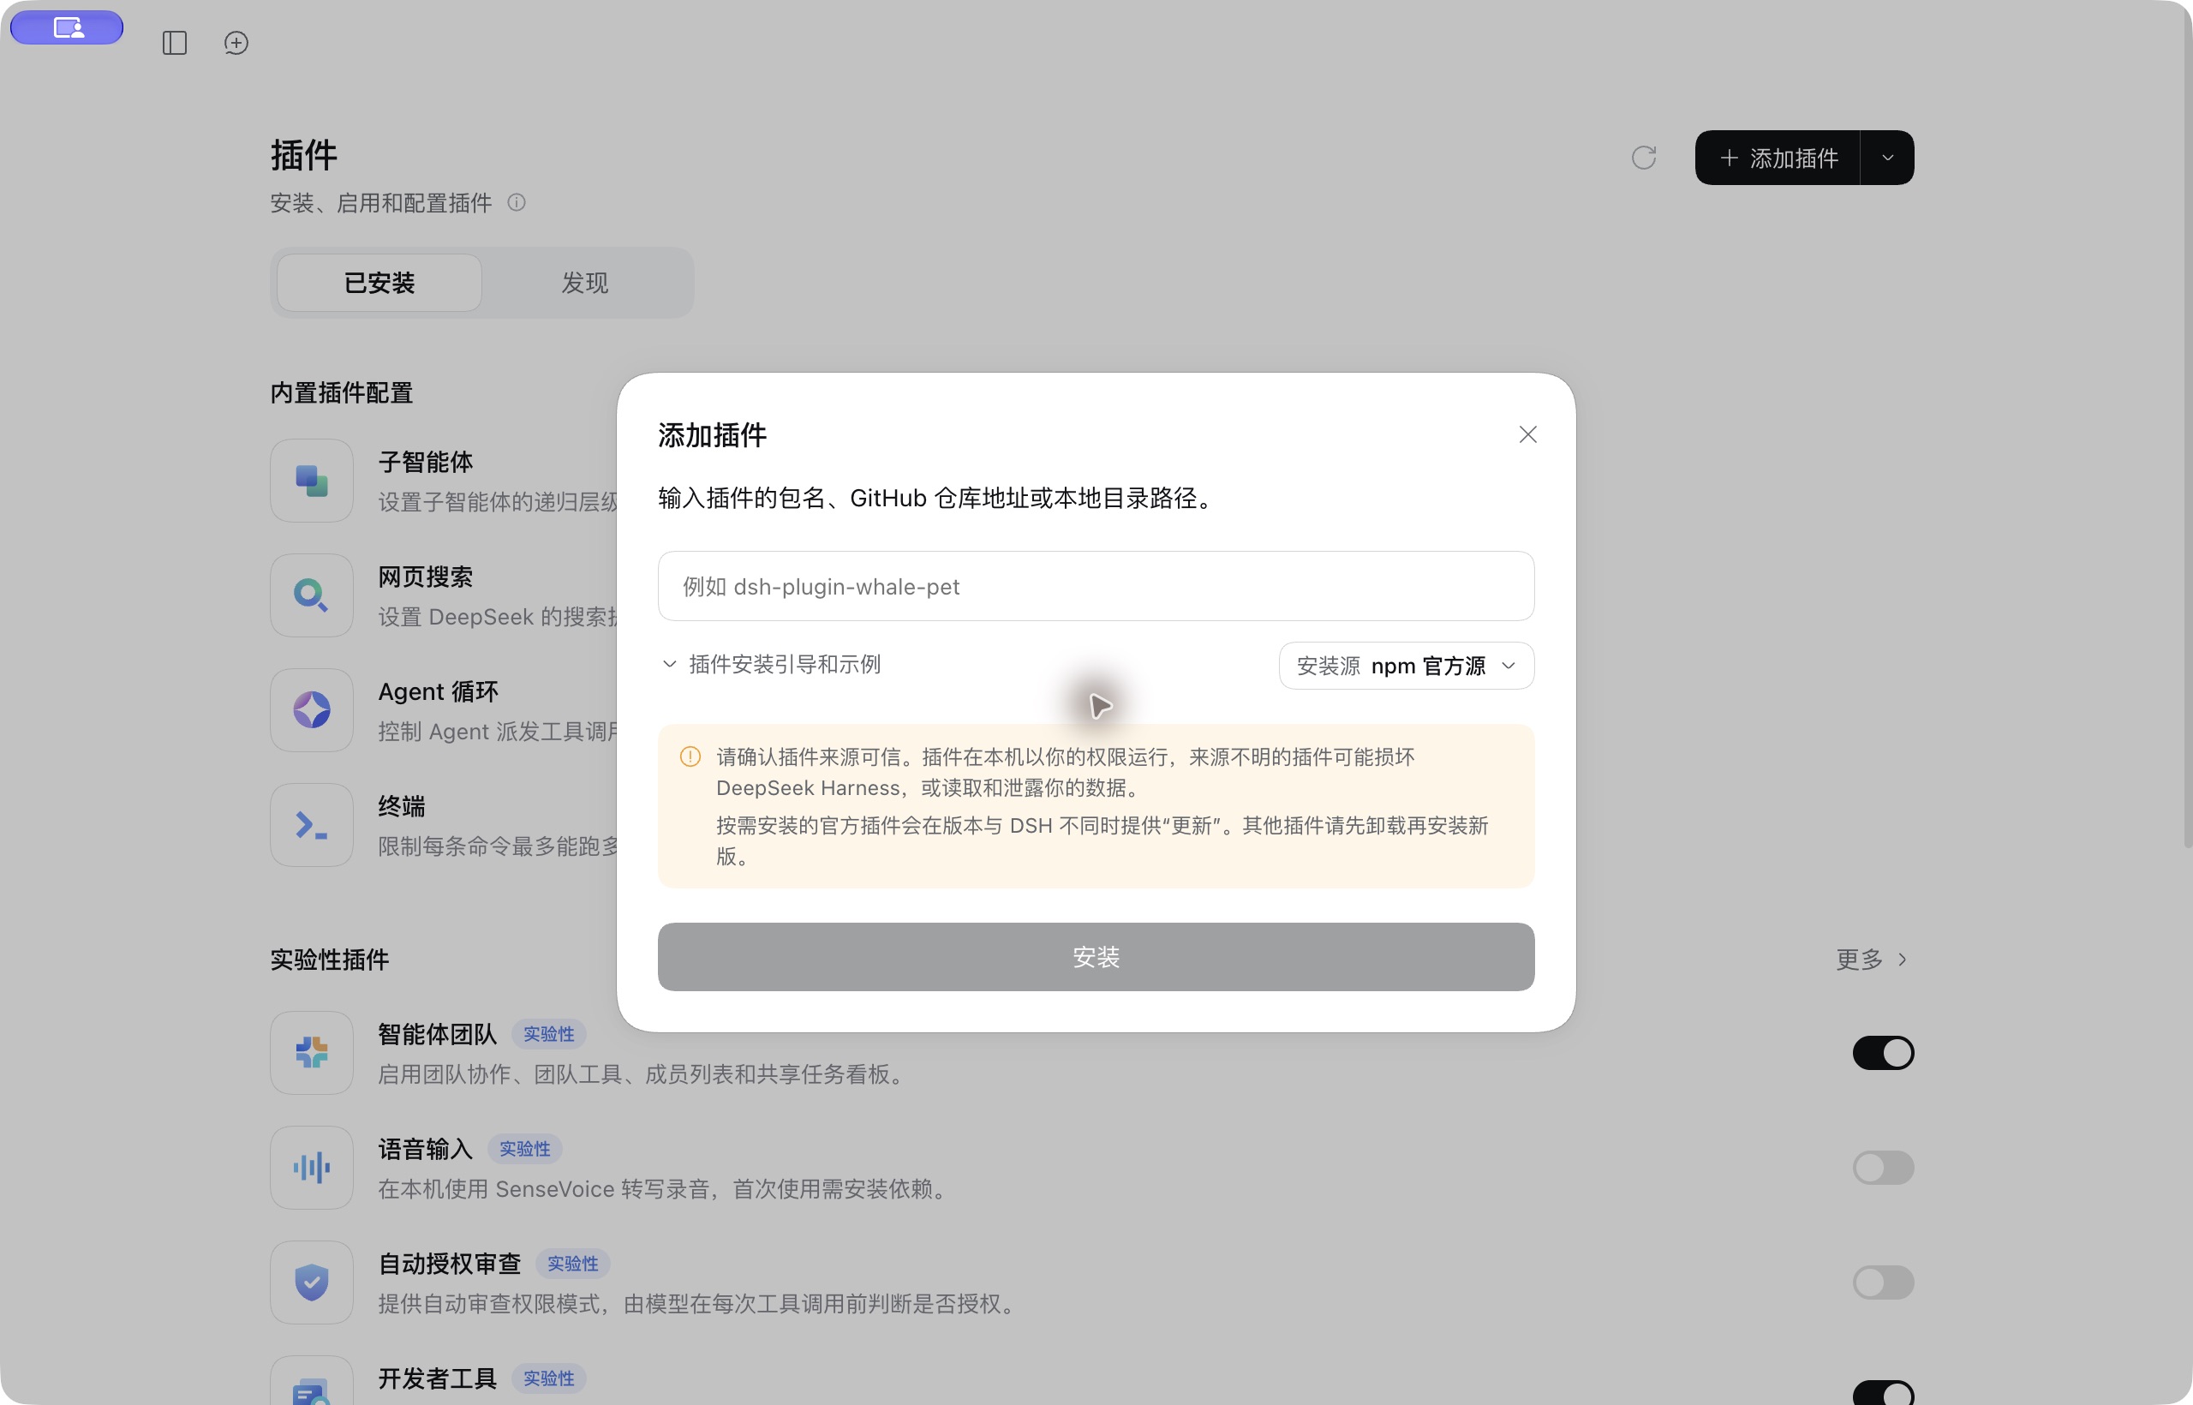Click the 自动授权审查 shield icon
This screenshot has width=2193, height=1405.
[311, 1282]
